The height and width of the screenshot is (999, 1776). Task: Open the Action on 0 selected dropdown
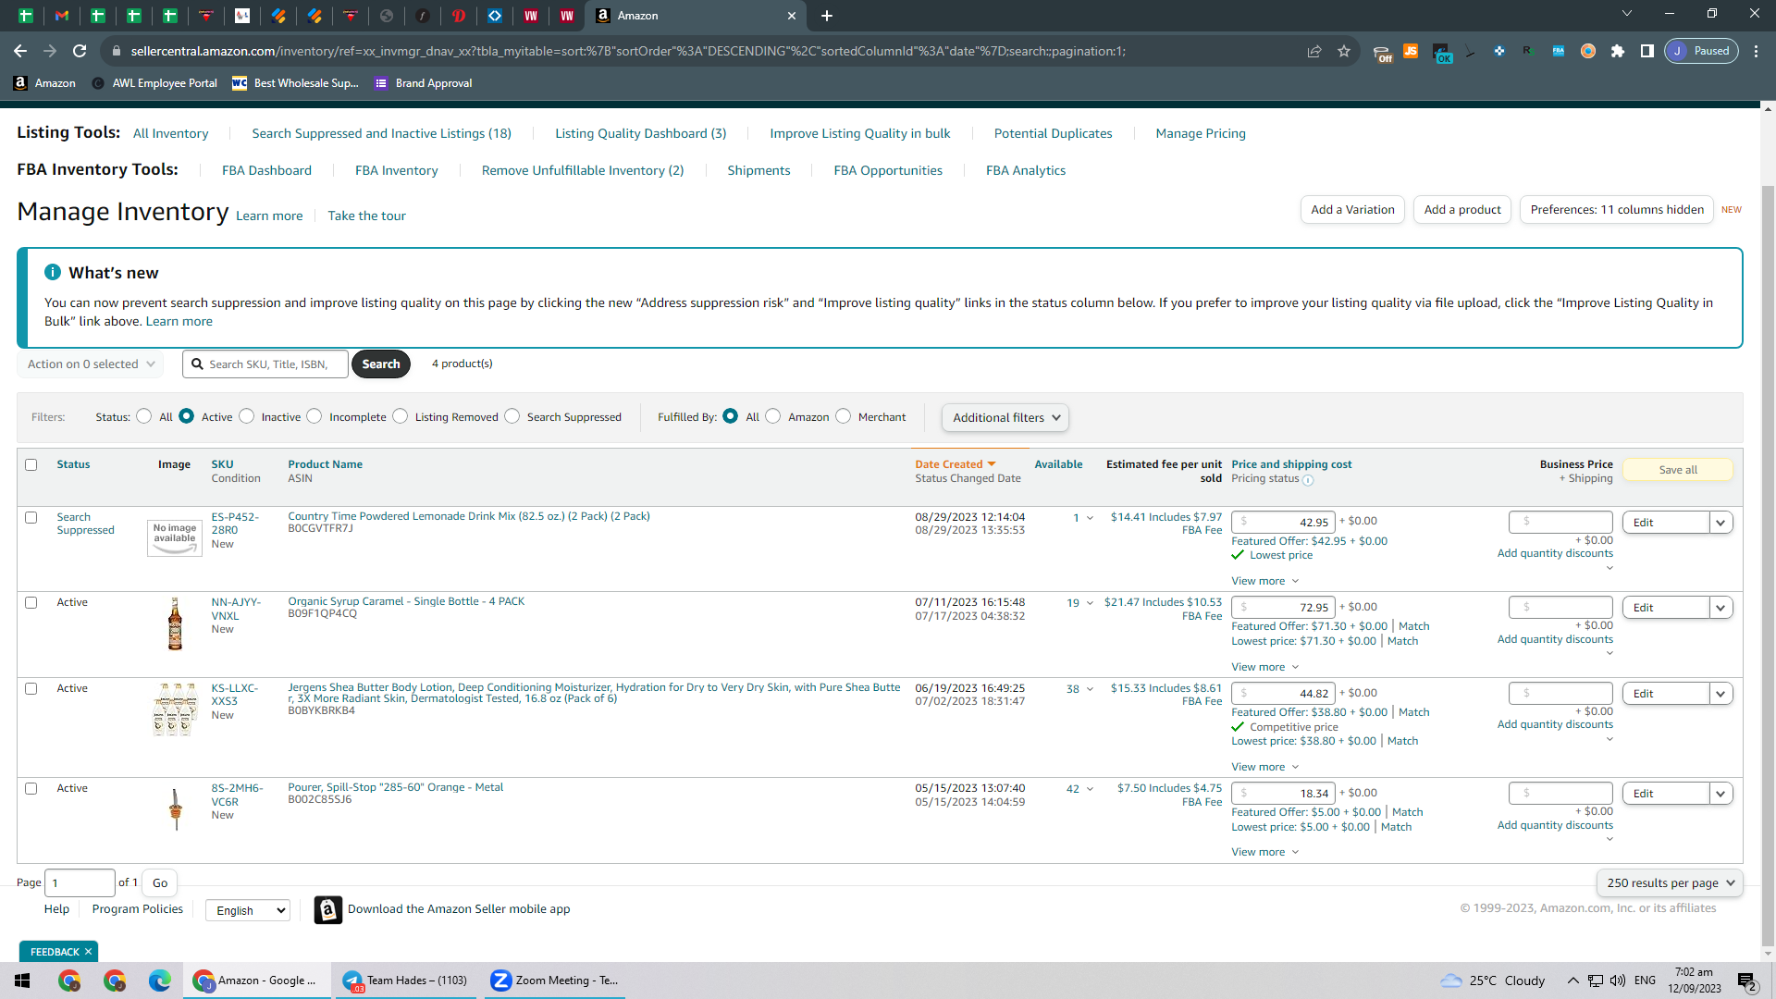click(x=91, y=364)
